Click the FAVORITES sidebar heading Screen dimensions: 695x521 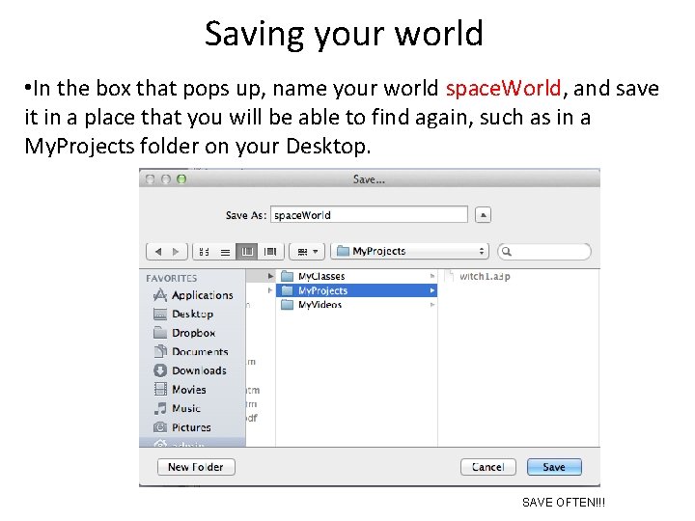172,278
